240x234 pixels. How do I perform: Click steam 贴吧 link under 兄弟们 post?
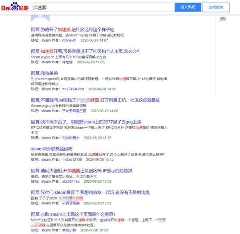pyautogui.click(x=46, y=203)
